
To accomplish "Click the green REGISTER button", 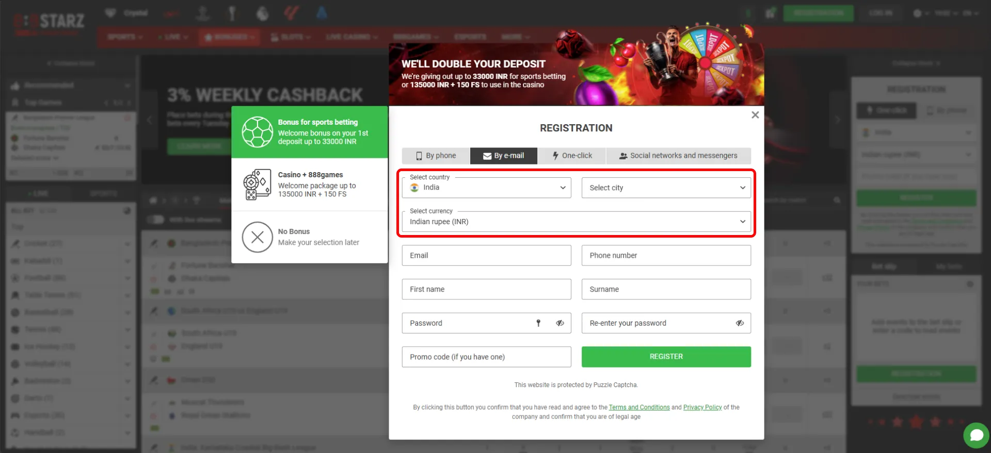I will 666,357.
